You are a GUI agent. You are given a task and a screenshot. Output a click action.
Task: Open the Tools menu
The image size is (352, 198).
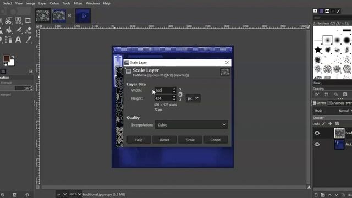[x=67, y=3]
